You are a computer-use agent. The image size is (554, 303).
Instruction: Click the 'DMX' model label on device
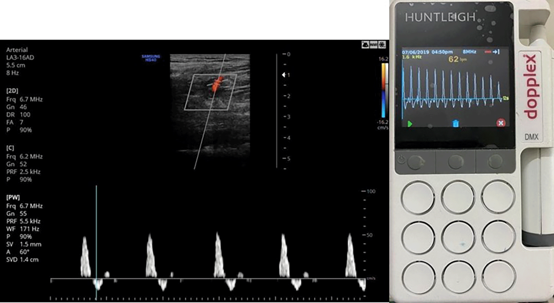point(531,137)
